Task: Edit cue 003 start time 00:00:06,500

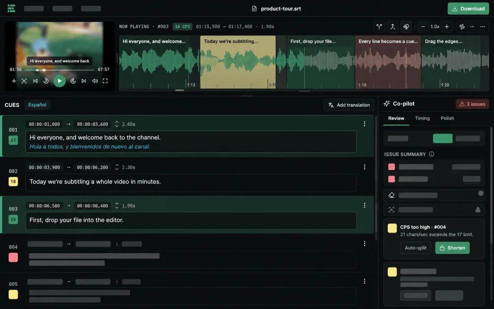Action: [44, 206]
